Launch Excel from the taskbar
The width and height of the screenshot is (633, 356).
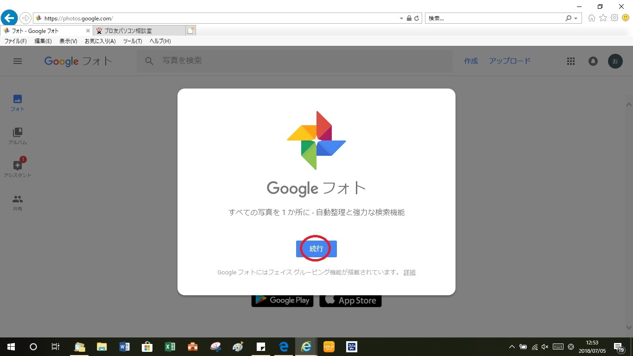(x=170, y=347)
